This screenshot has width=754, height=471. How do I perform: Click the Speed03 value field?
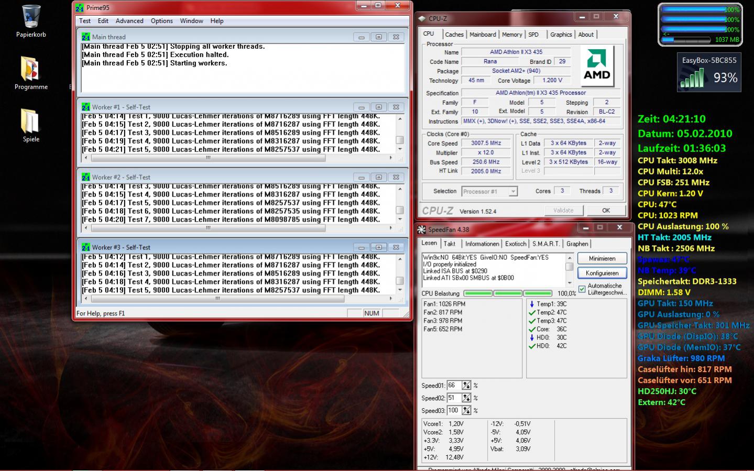tap(454, 411)
